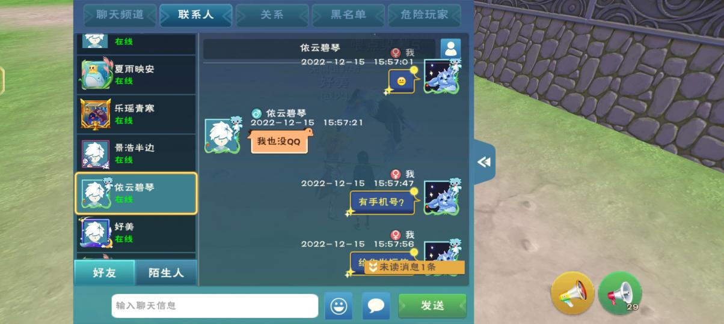Send the message with 发送 button
This screenshot has width=724, height=324.
pos(432,306)
